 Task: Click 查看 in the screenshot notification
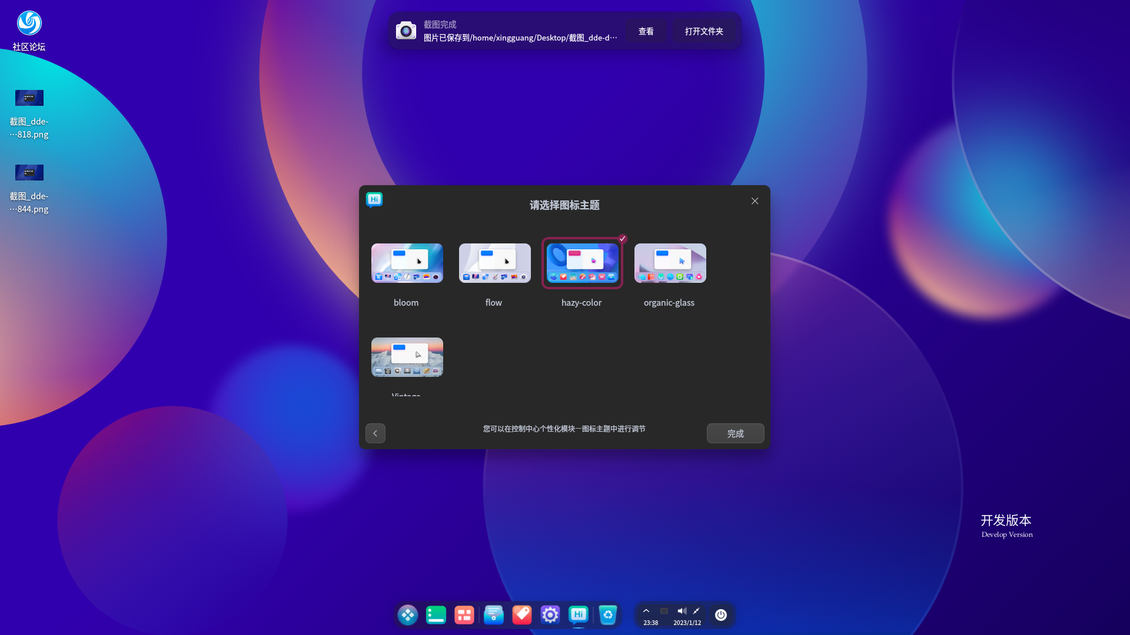tap(646, 31)
